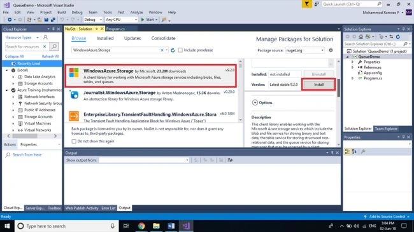
Task: Open the Analyze menu
Action: coord(136,12)
